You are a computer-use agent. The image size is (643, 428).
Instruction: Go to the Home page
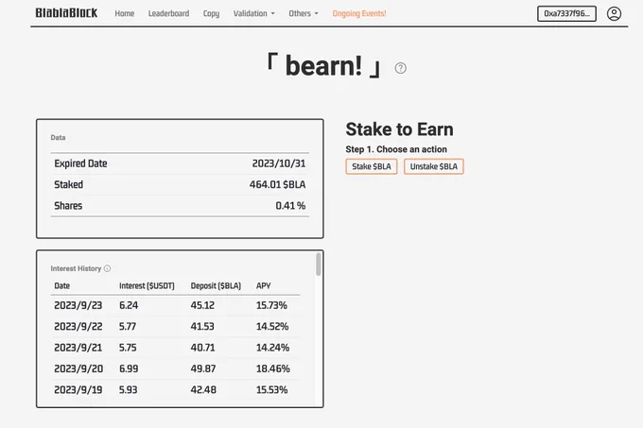[x=124, y=13]
